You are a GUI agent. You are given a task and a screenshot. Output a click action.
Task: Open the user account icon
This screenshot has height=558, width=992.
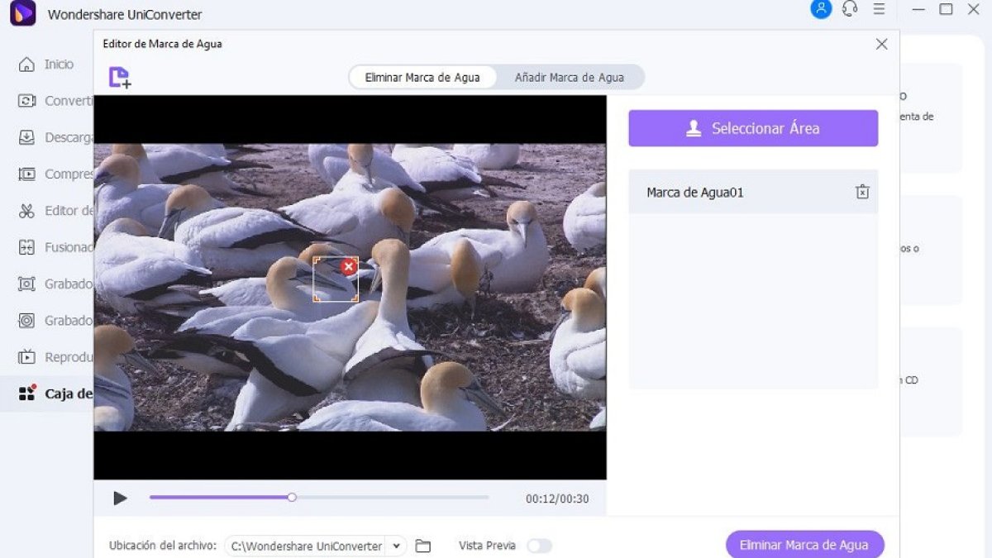point(820,9)
